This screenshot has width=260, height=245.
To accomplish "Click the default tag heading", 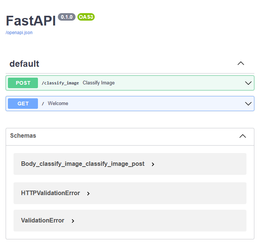I will [x=24, y=64].
